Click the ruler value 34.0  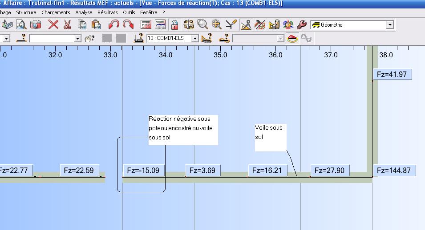point(166,55)
